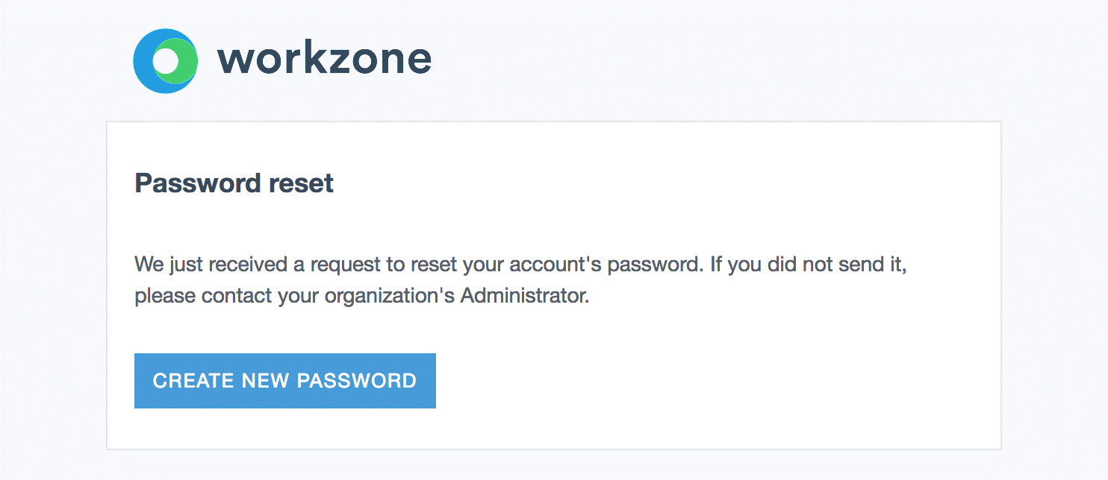Click the word "password." ending first sentence
1108x480 pixels.
pyautogui.click(x=656, y=265)
